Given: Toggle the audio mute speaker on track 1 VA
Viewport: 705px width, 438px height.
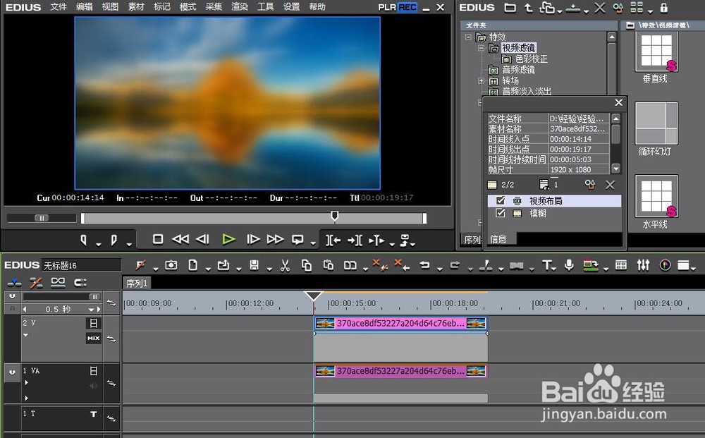Looking at the screenshot, I should click(x=94, y=385).
